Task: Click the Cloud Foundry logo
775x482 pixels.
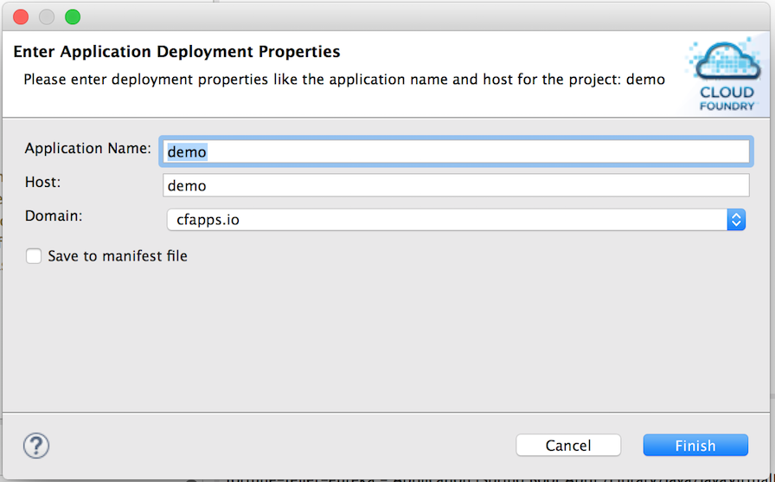Action: (727, 74)
